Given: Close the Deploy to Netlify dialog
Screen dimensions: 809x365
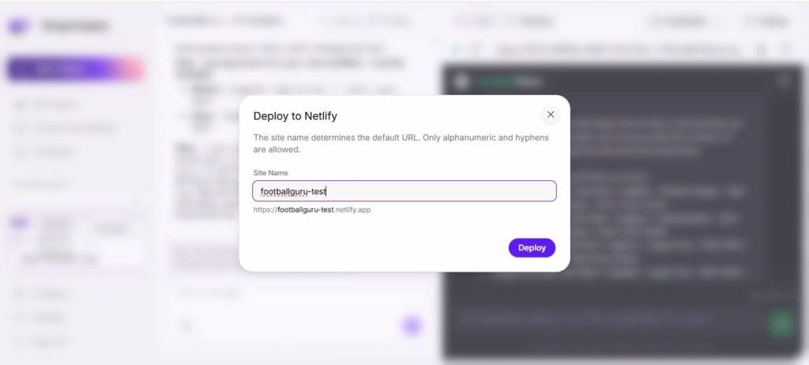Looking at the screenshot, I should 551,115.
